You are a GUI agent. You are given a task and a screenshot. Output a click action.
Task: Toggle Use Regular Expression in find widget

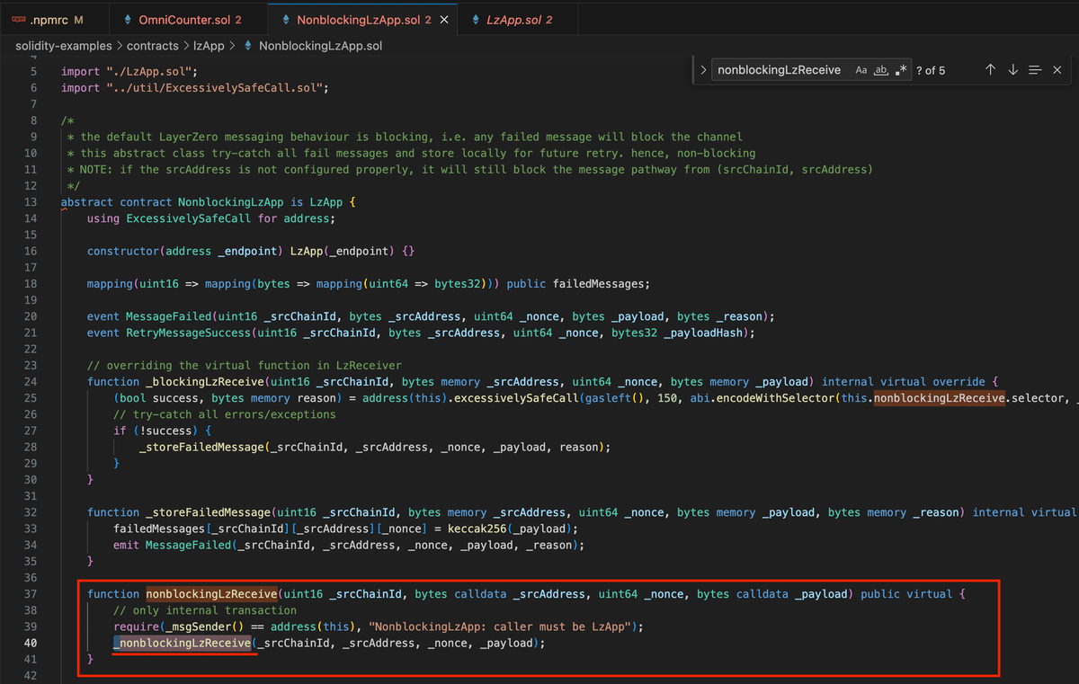pos(901,70)
